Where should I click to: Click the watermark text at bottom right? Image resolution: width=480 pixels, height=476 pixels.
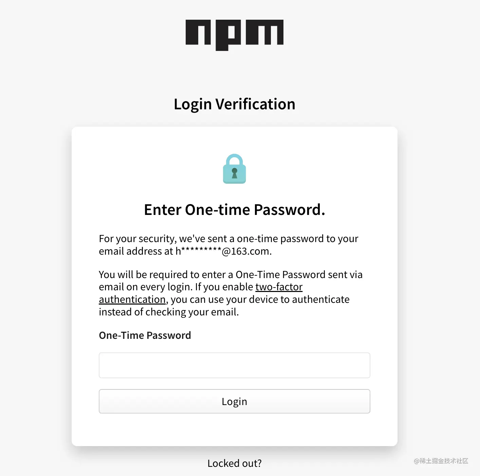tap(441, 461)
